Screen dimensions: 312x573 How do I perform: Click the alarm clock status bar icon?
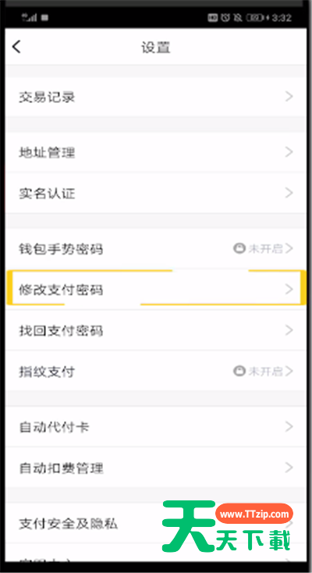[226, 17]
